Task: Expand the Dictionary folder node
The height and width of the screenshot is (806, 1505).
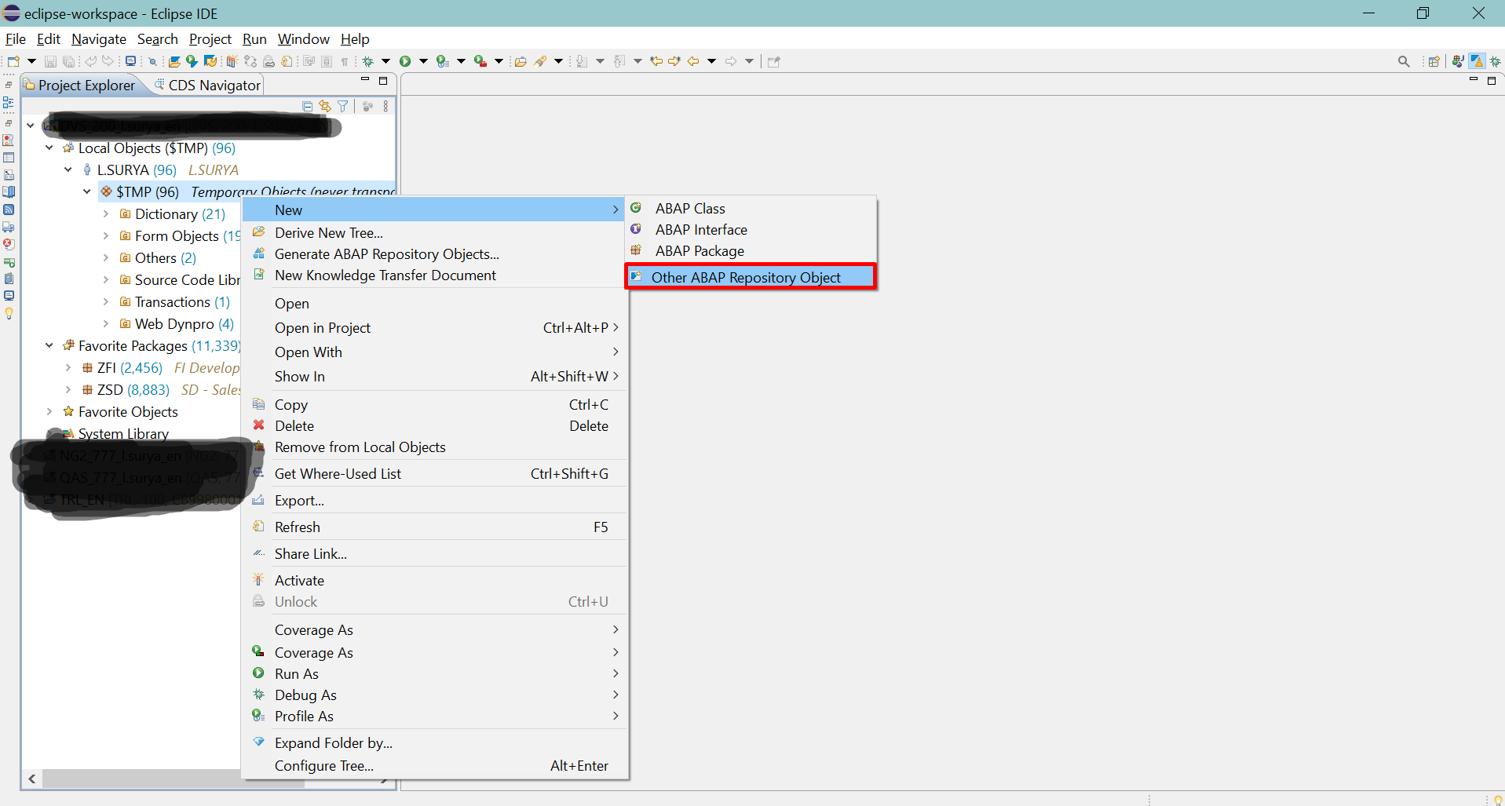Action: [x=106, y=213]
